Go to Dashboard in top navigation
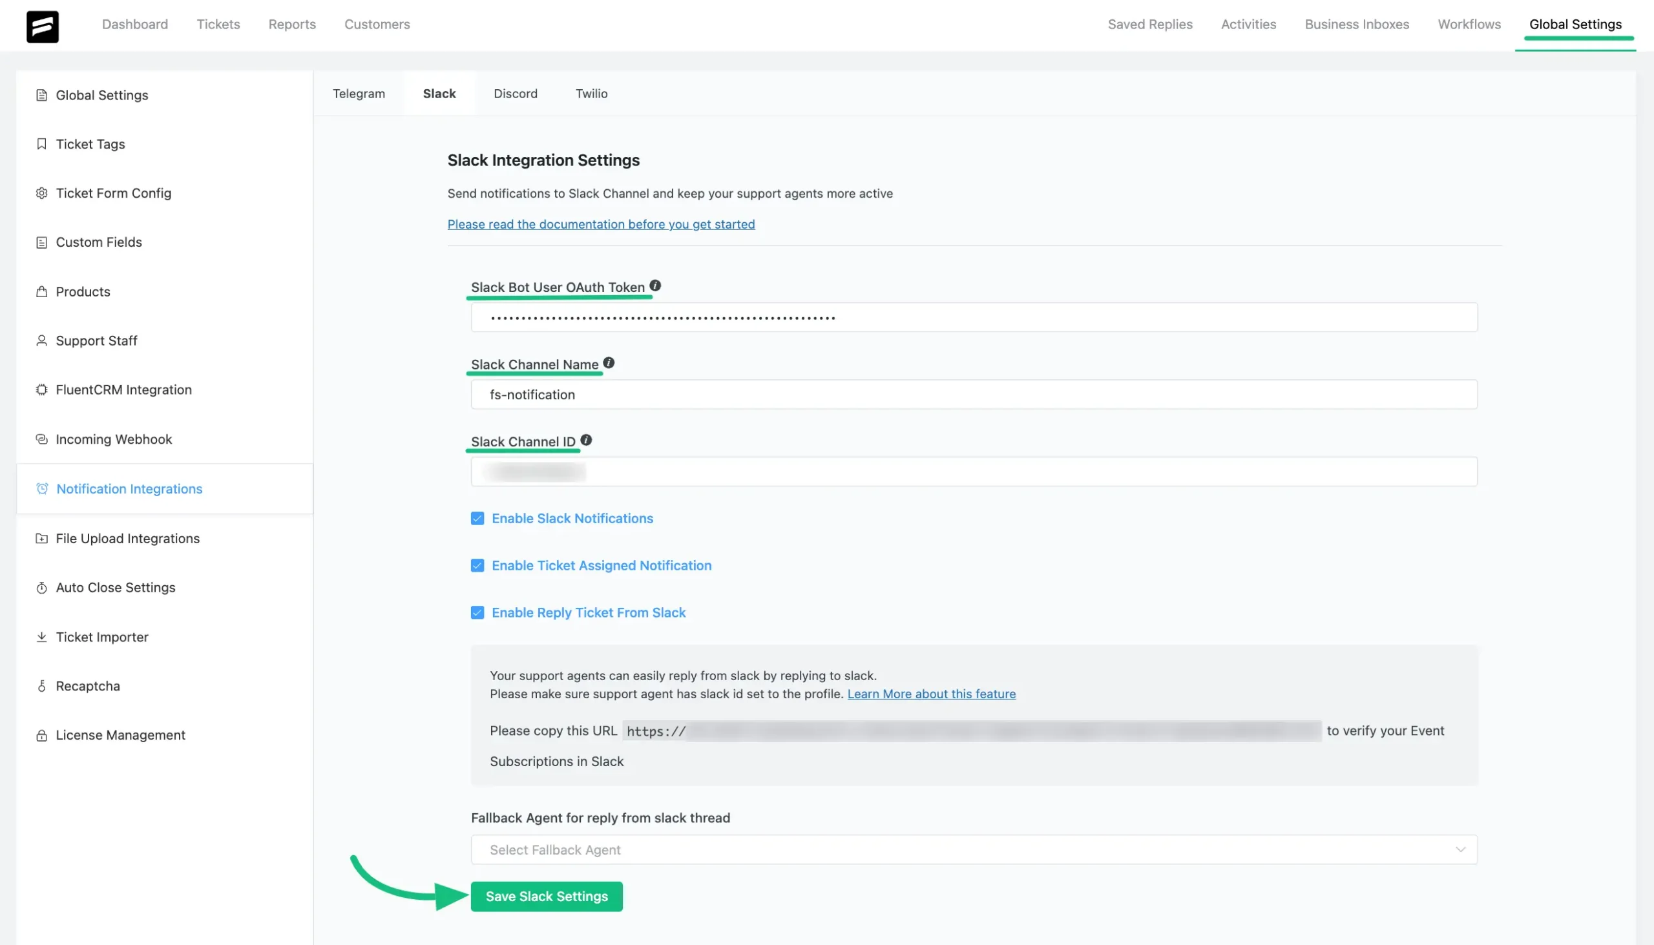 135,25
